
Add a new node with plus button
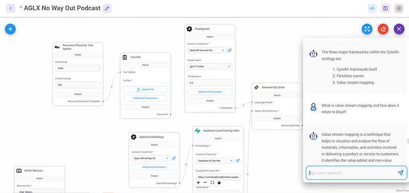(x=10, y=29)
